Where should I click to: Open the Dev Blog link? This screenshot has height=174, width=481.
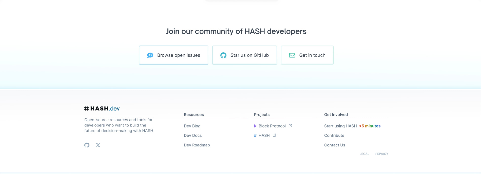[x=192, y=126]
